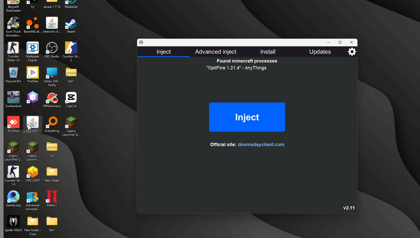Select the interactic Java file icon
The image size is (420, 238).
click(52, 25)
